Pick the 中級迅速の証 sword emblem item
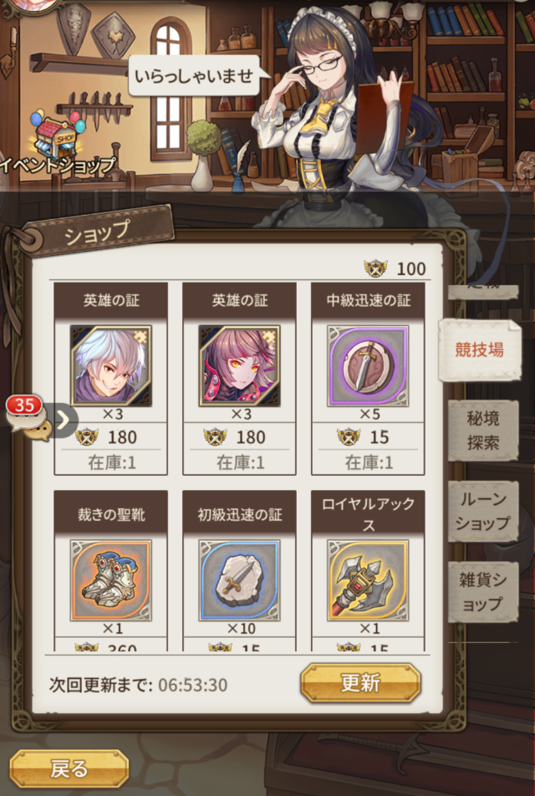Screen dimensions: 535x796 pyautogui.click(x=368, y=366)
